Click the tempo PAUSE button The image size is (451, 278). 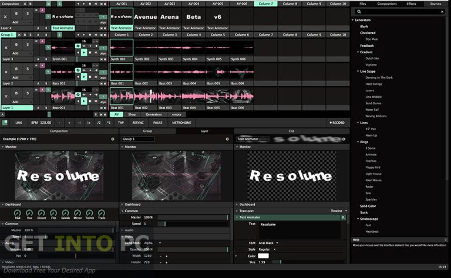[157, 123]
